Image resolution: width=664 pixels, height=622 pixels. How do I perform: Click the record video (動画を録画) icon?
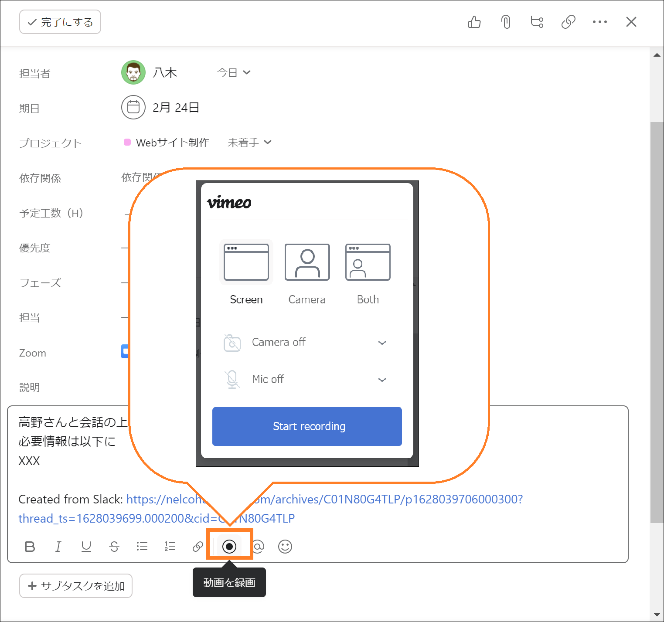(x=229, y=546)
